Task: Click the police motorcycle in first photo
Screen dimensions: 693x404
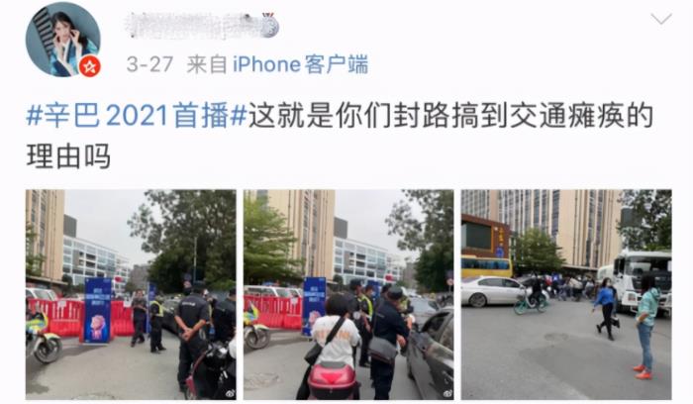Action: point(43,338)
